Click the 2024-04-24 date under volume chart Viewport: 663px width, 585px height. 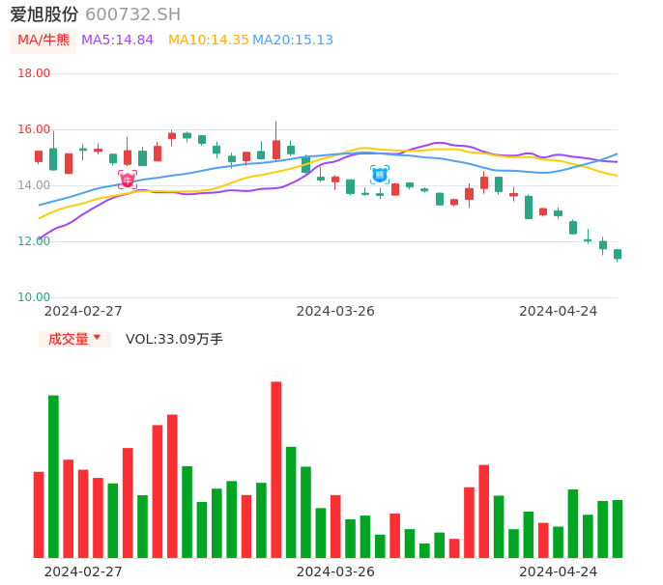tap(559, 571)
